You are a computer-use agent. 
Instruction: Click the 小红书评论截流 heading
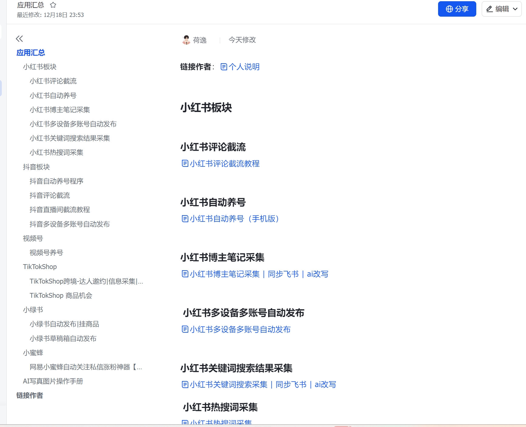213,147
